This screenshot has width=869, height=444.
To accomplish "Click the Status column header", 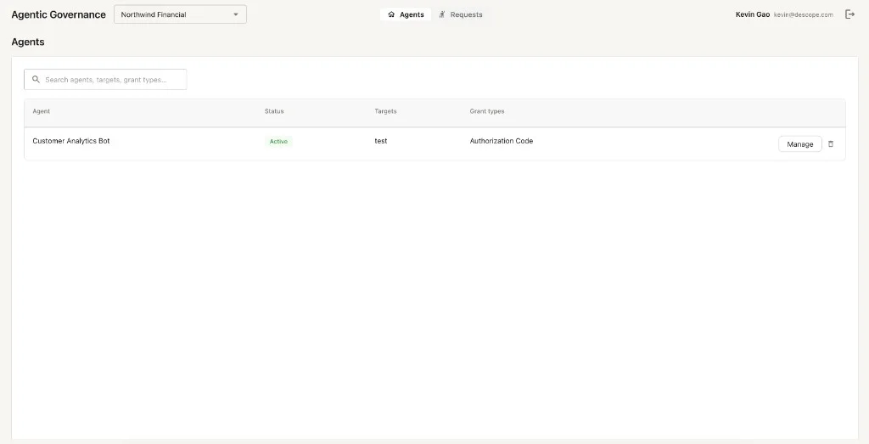I will [x=274, y=111].
